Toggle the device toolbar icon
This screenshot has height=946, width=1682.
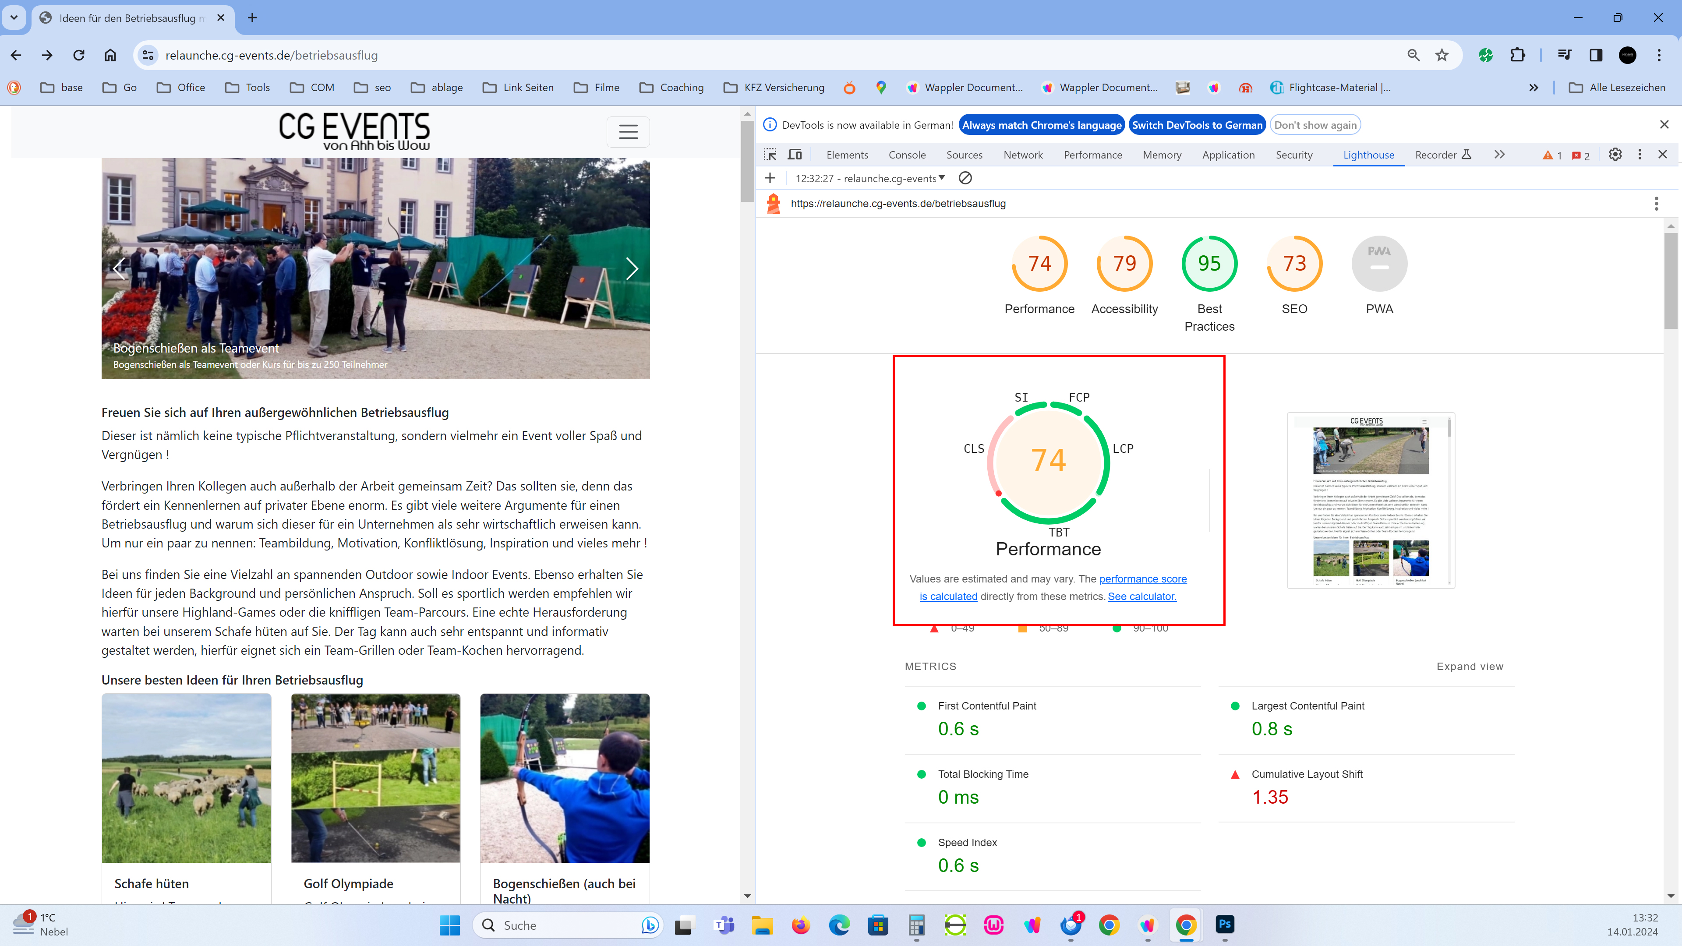[795, 155]
